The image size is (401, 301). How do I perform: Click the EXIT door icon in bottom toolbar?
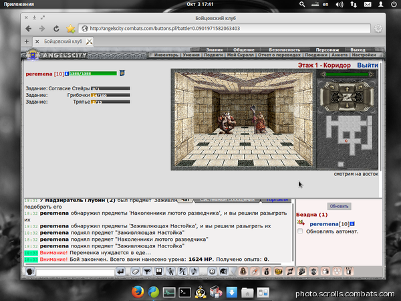349,272
